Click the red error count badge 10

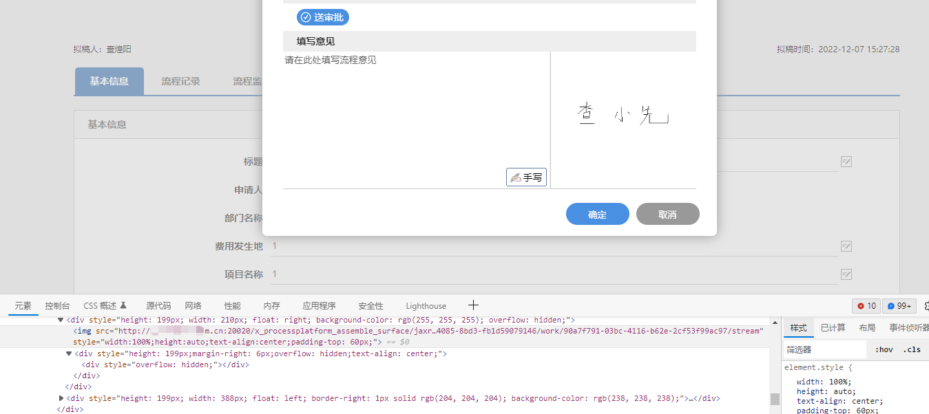click(866, 306)
